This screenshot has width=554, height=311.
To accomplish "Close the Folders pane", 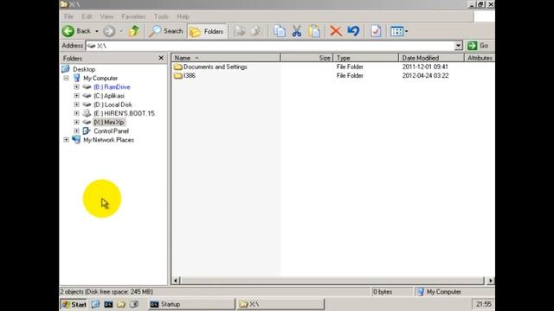I will [161, 58].
